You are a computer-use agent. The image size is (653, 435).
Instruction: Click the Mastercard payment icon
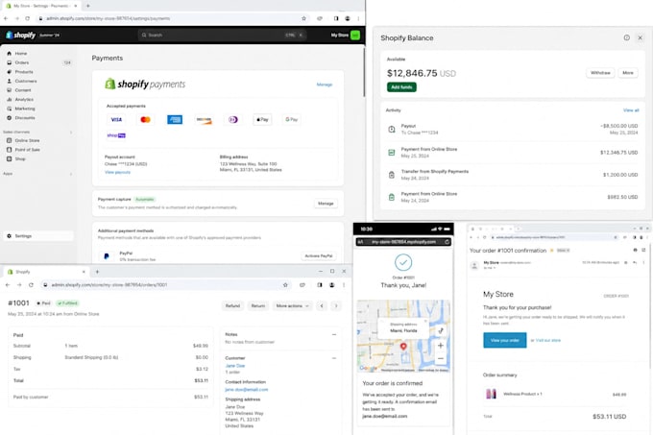click(145, 119)
